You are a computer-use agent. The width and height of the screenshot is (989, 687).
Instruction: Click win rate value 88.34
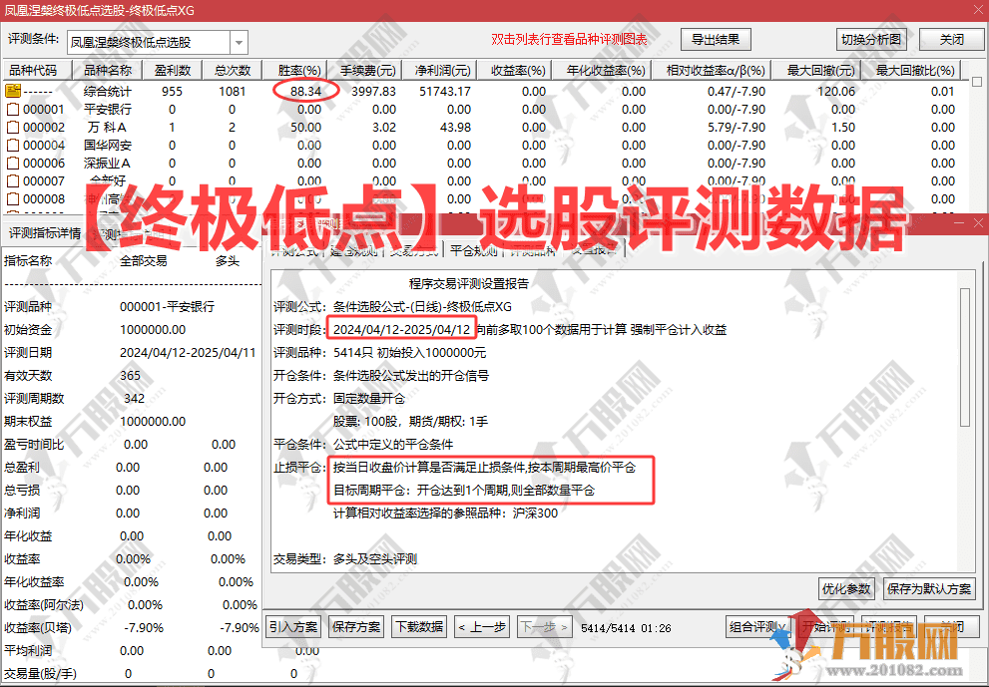306,92
